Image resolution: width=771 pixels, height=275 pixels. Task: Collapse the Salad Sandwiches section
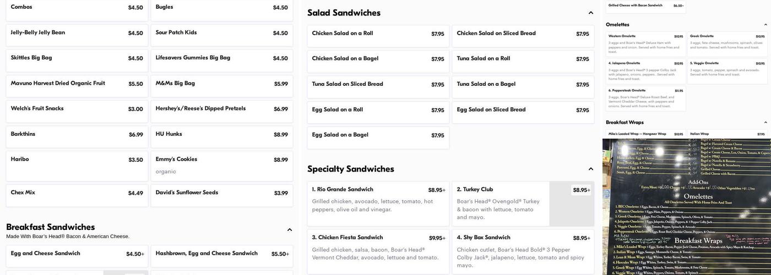(x=591, y=13)
